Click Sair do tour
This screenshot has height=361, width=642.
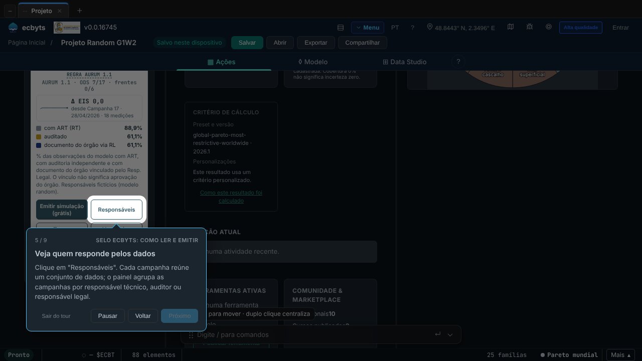click(x=56, y=316)
